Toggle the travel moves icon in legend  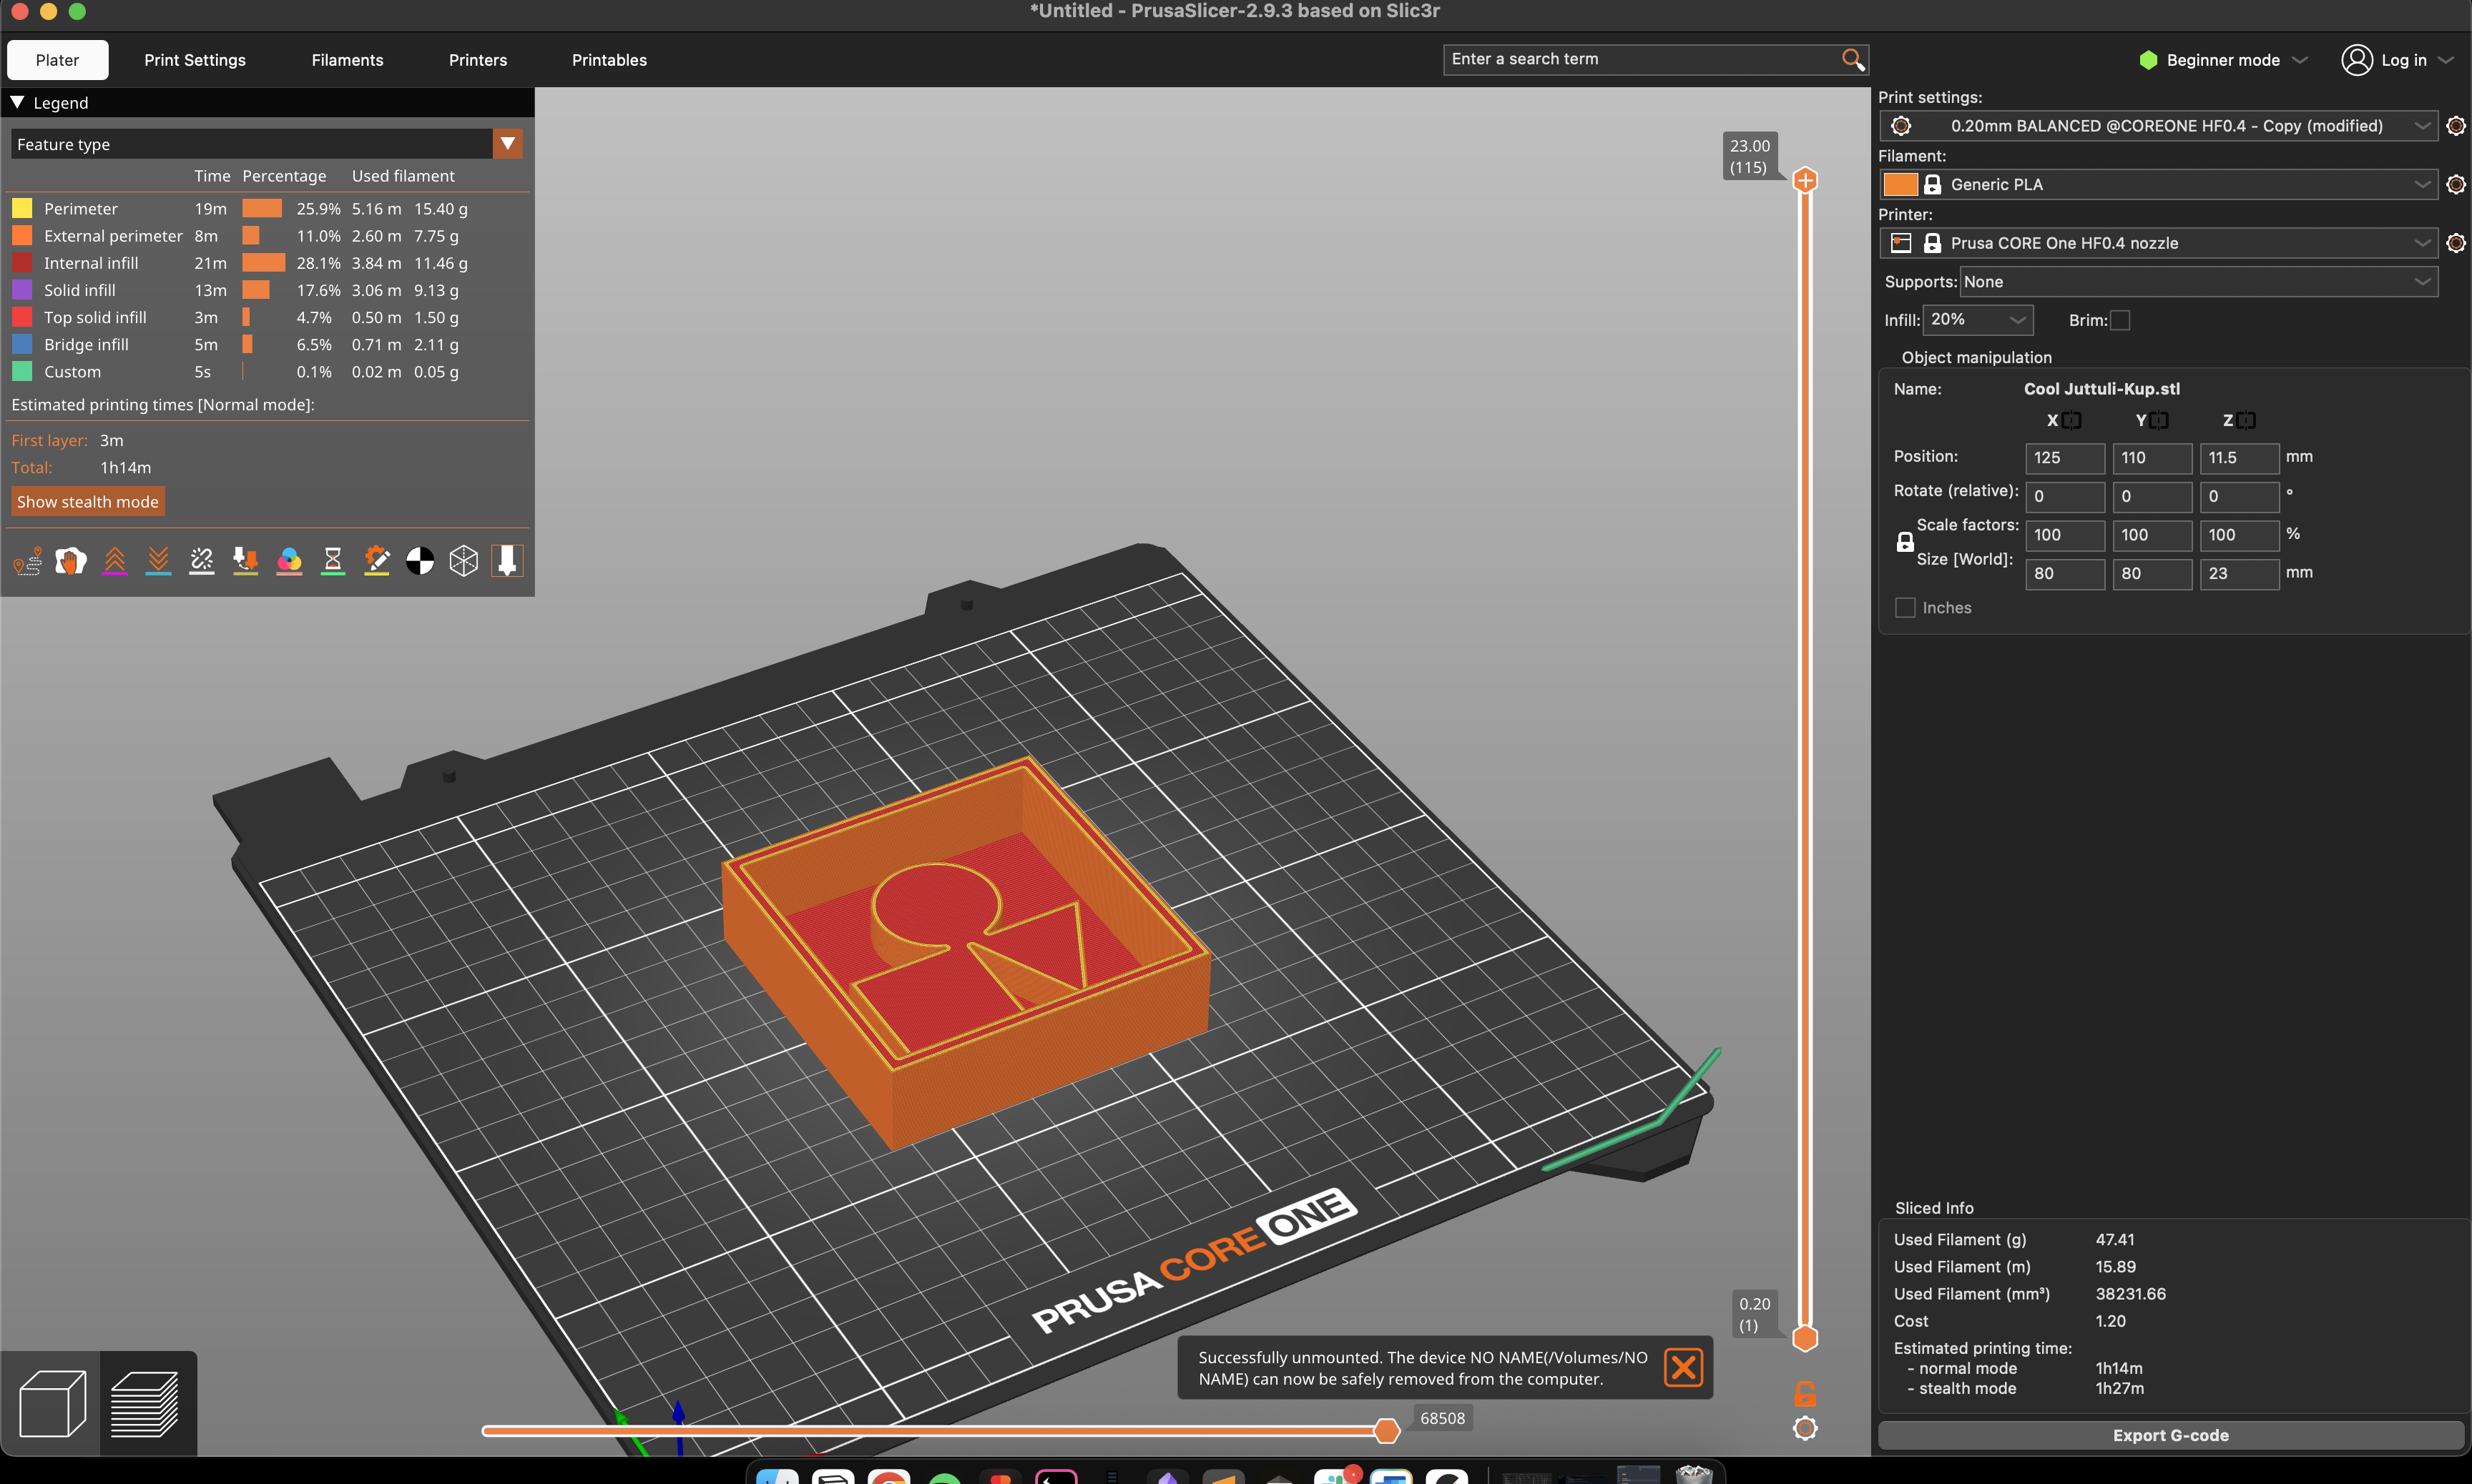point(27,561)
